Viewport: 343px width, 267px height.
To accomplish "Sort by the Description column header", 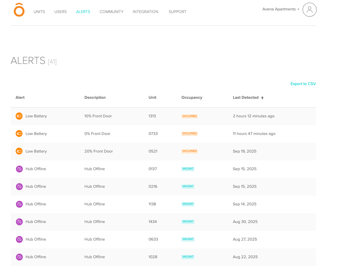I will [x=95, y=97].
